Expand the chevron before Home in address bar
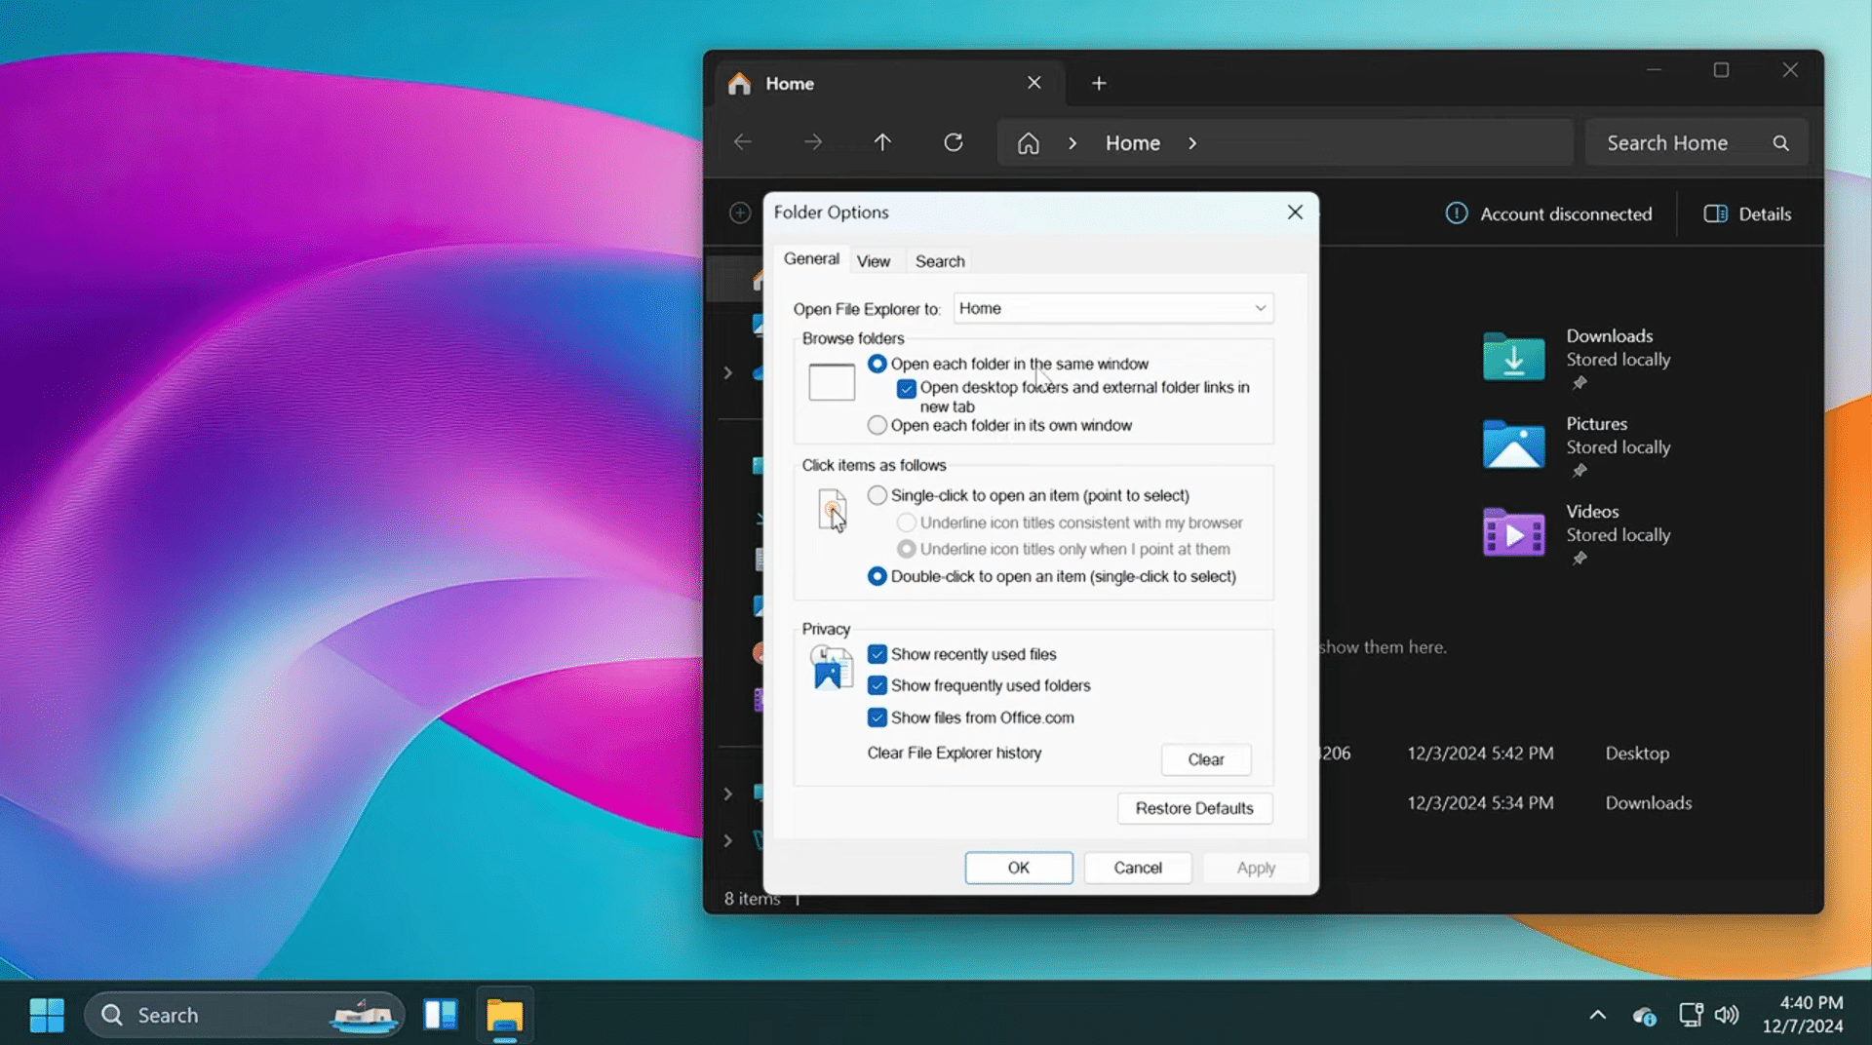Screen dimensions: 1872x1045 click(x=1072, y=143)
